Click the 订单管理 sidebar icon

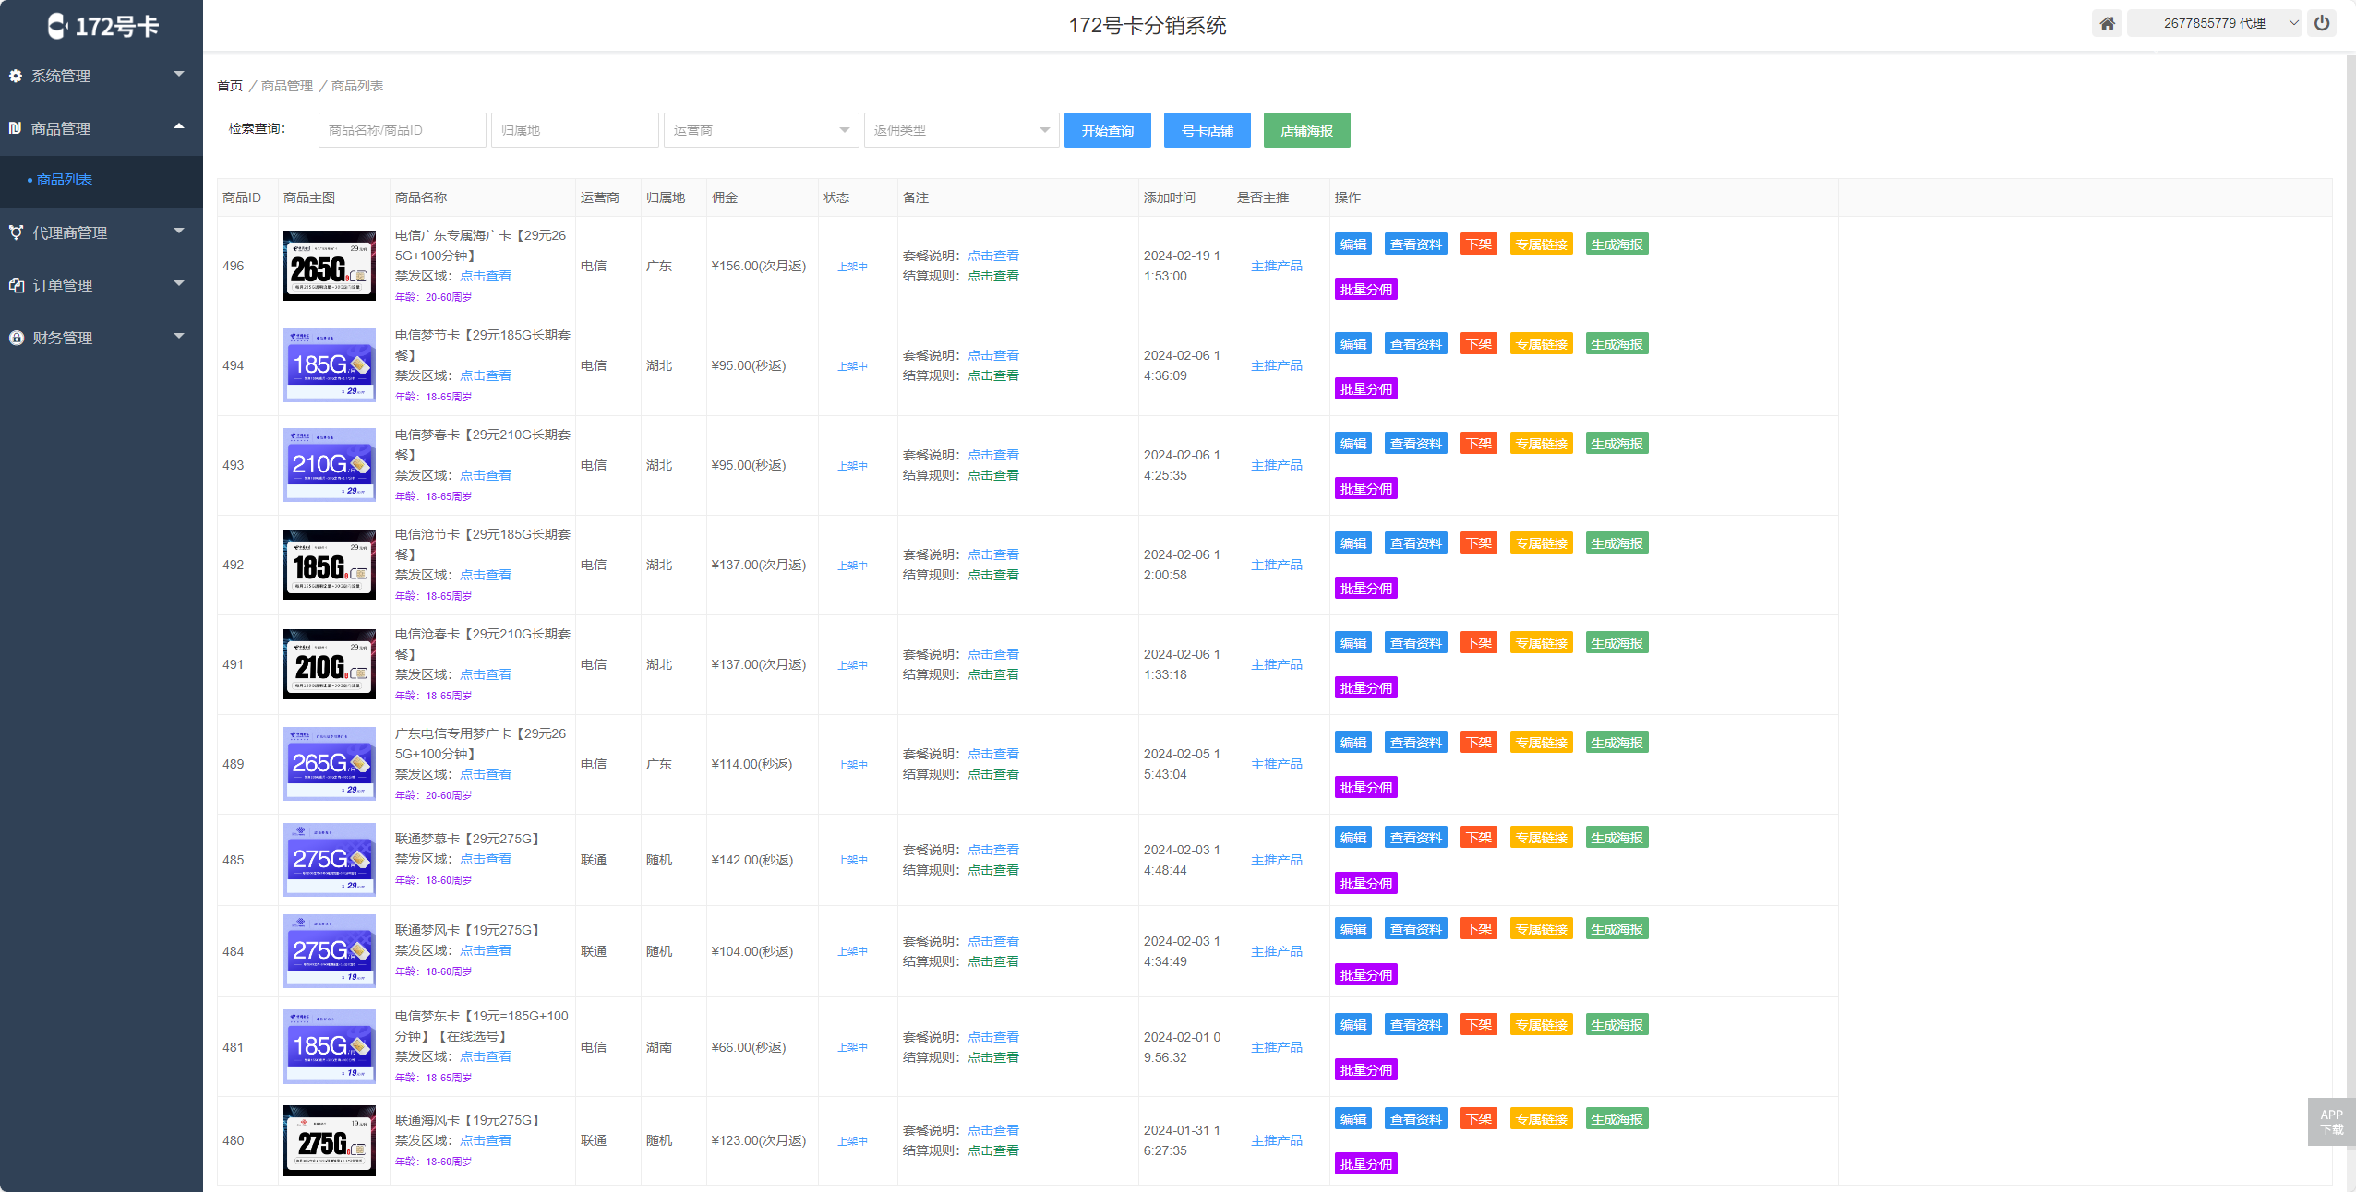pyautogui.click(x=16, y=285)
